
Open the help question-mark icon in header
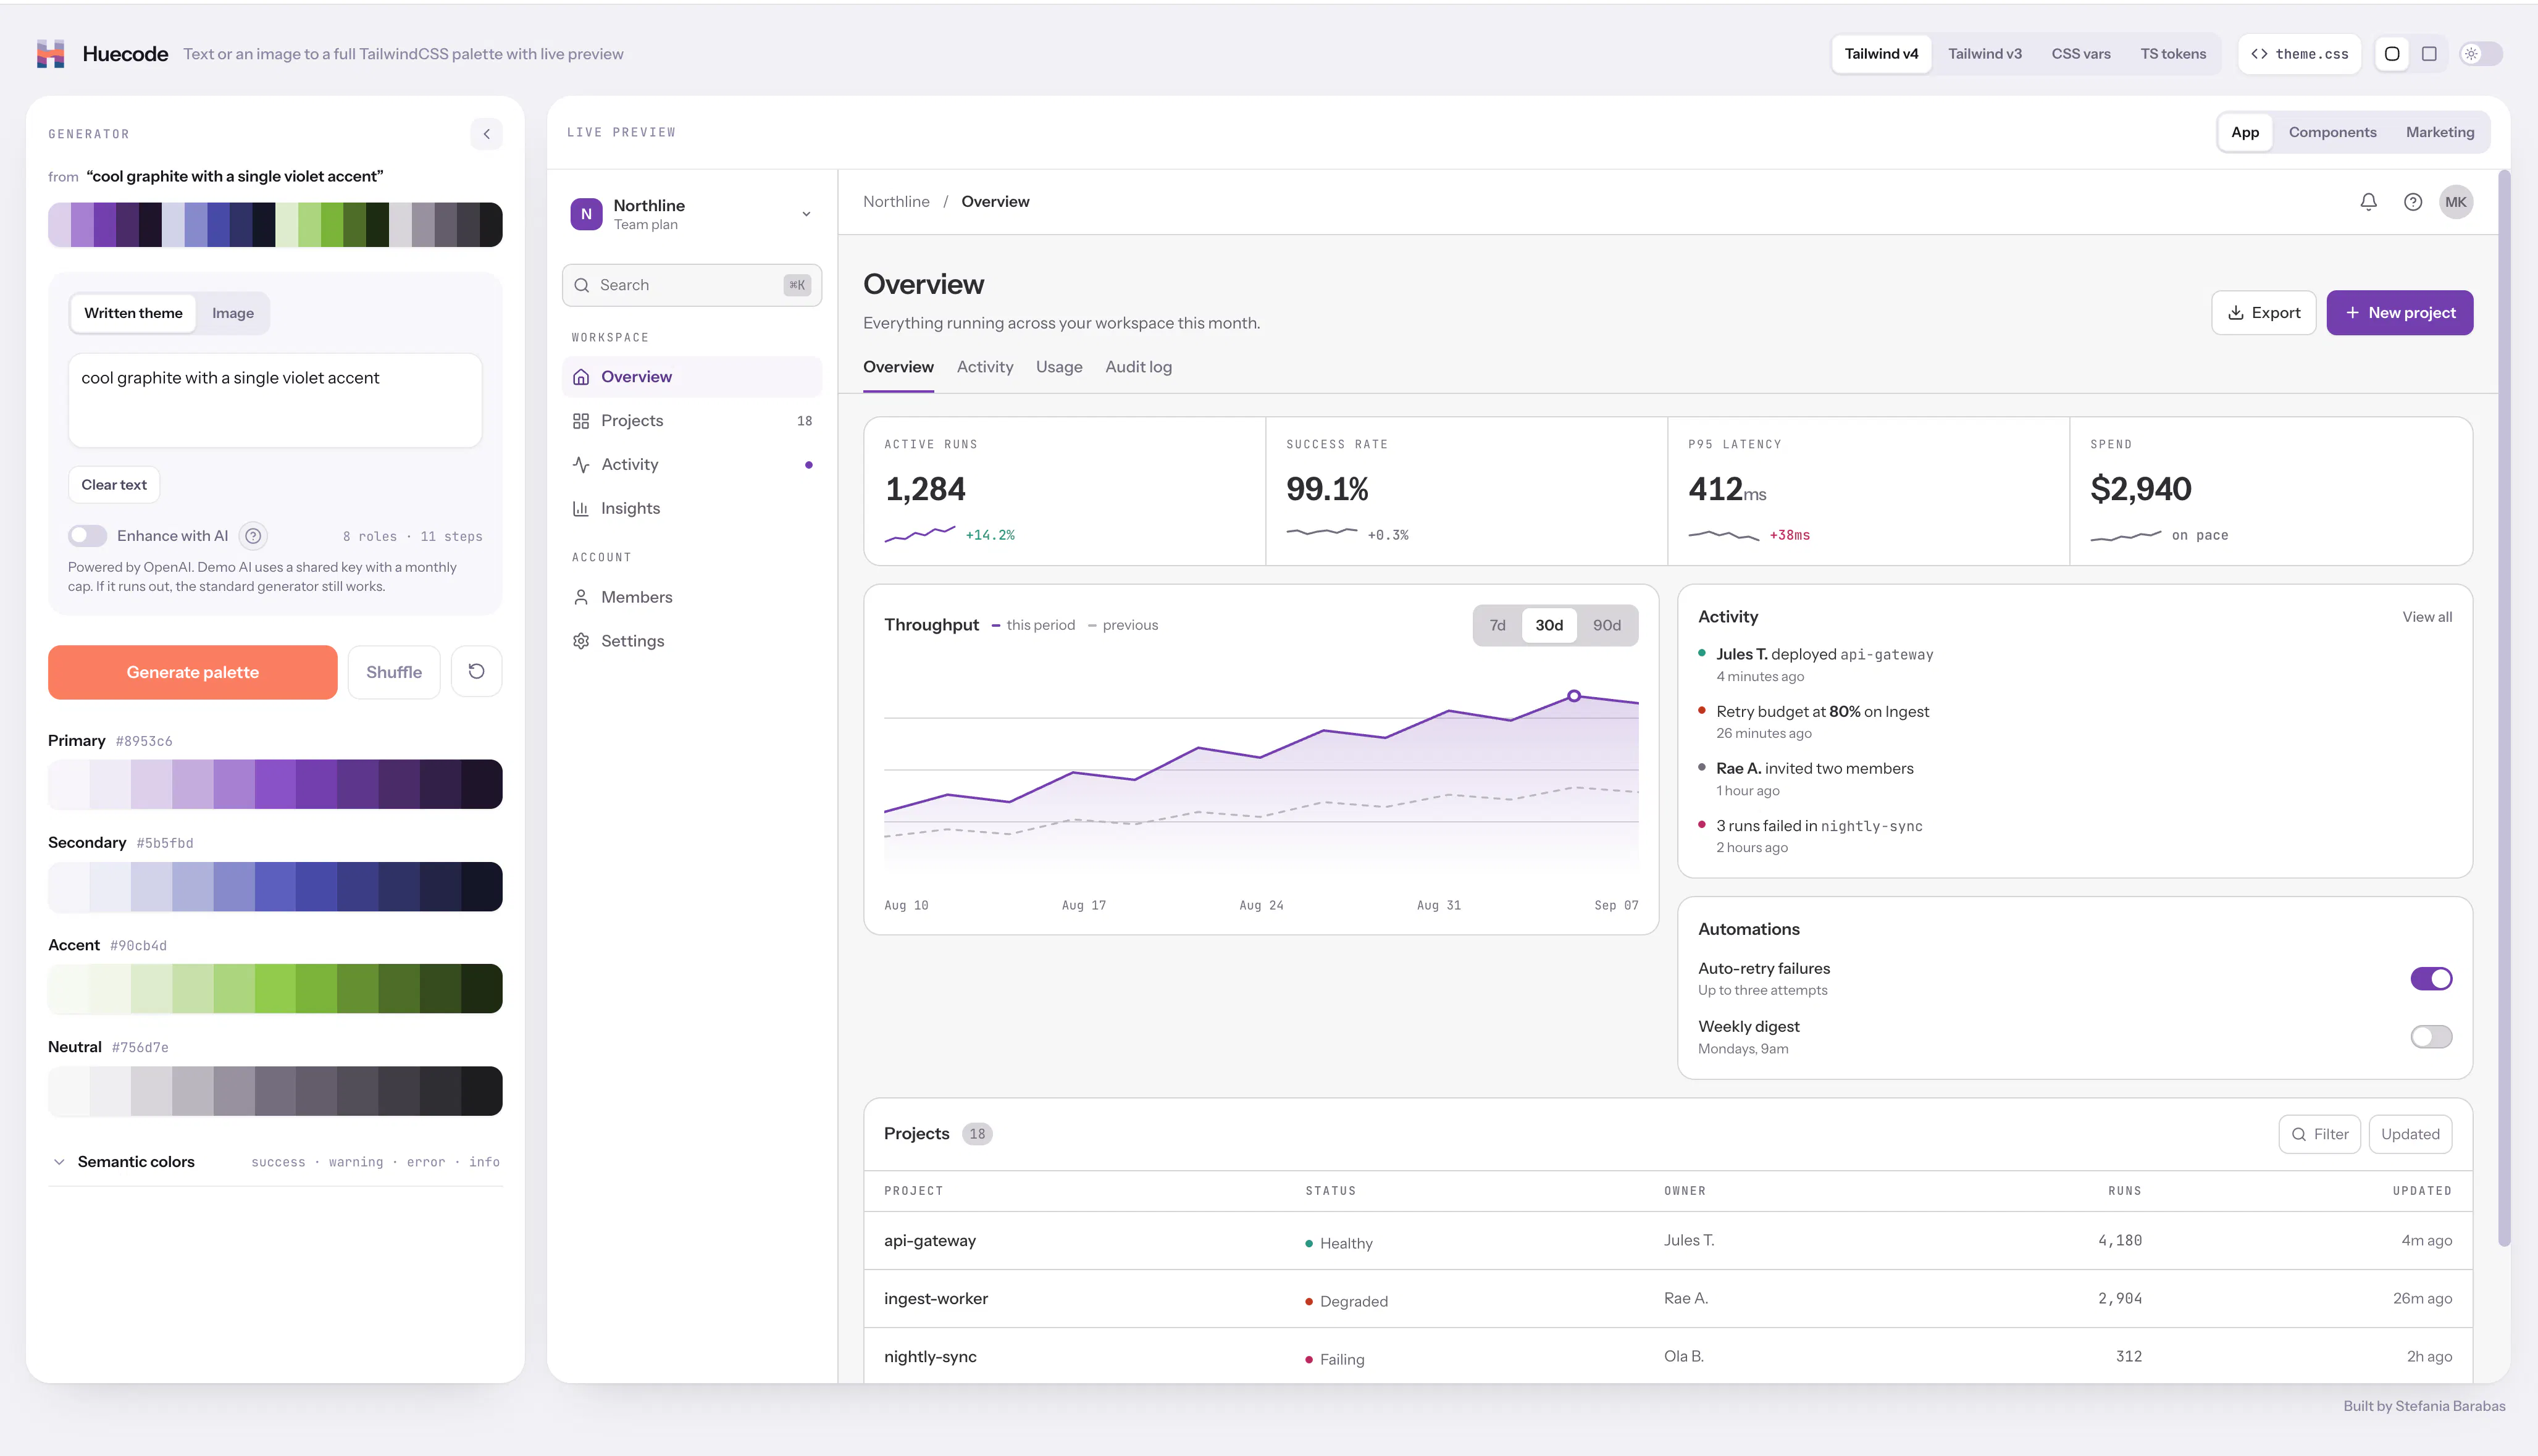2413,202
